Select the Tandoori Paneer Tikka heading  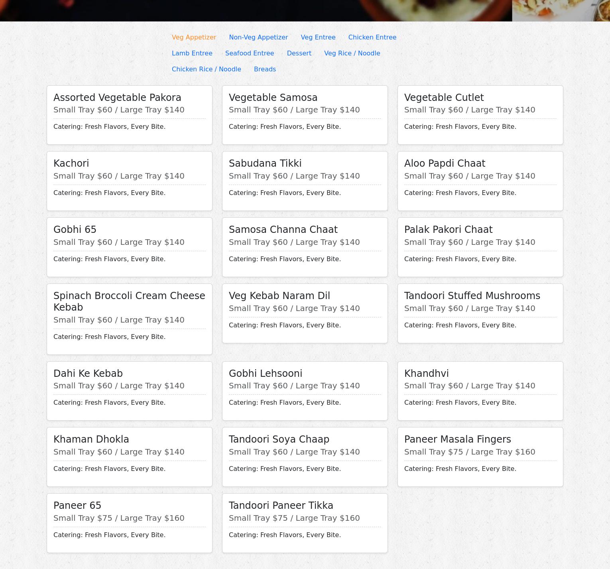pos(281,506)
